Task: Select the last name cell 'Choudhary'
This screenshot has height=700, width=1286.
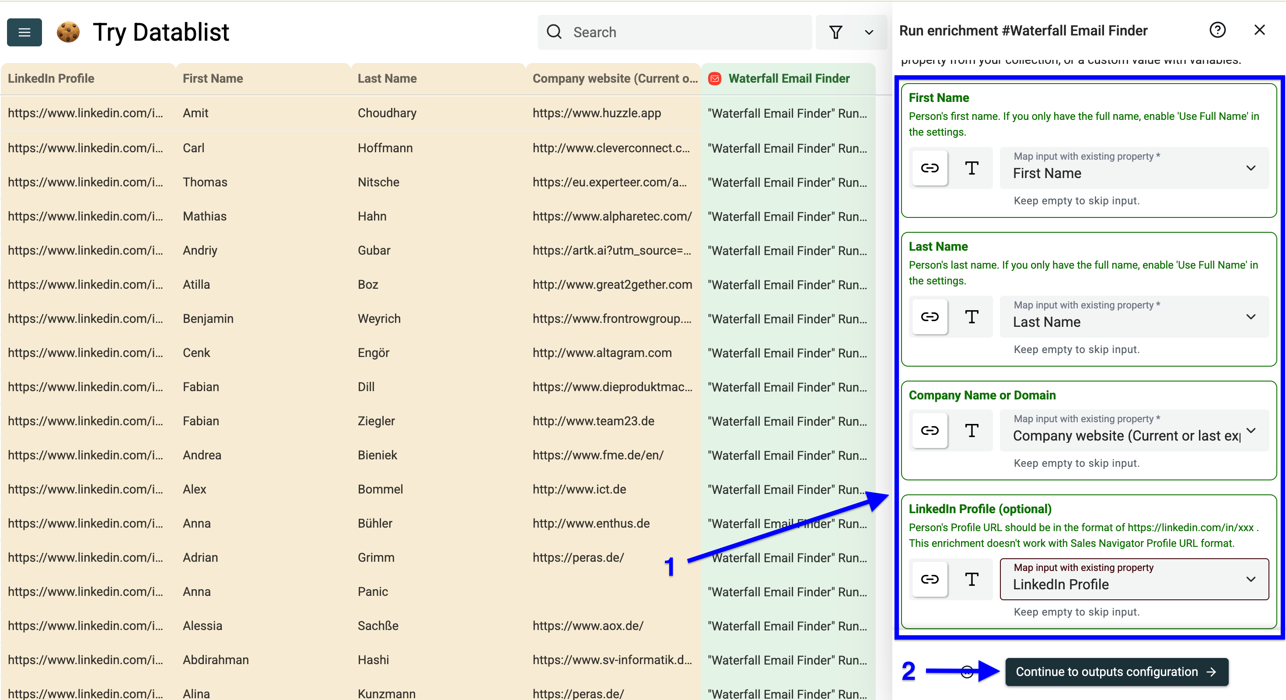Action: tap(438, 113)
